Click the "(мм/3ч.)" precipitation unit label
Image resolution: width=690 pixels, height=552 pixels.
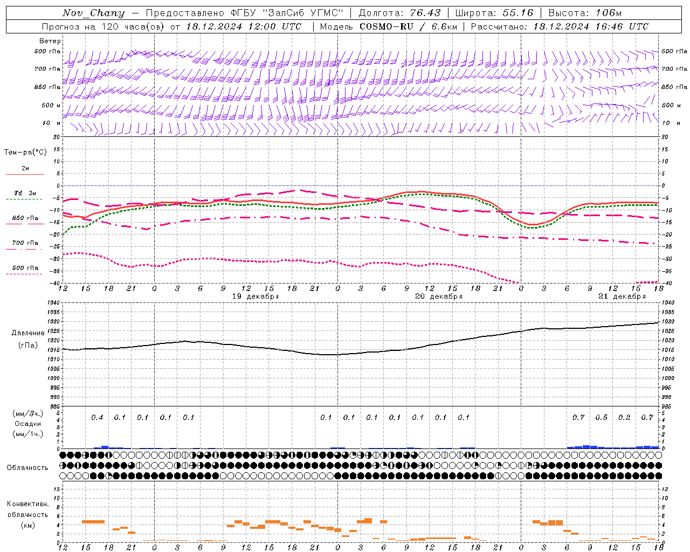(x=28, y=413)
